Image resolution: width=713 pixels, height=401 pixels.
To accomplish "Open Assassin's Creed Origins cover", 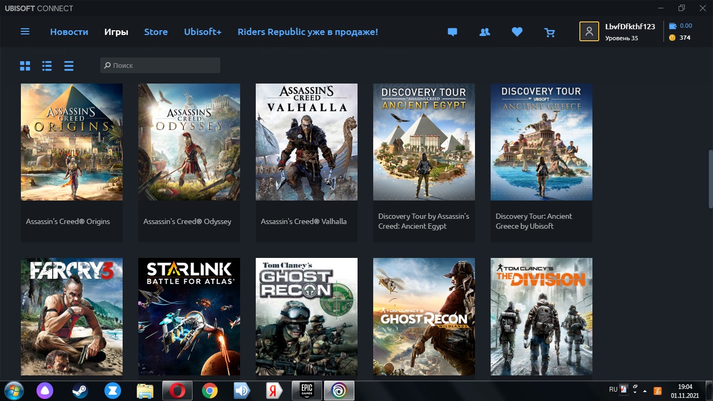I will click(72, 142).
